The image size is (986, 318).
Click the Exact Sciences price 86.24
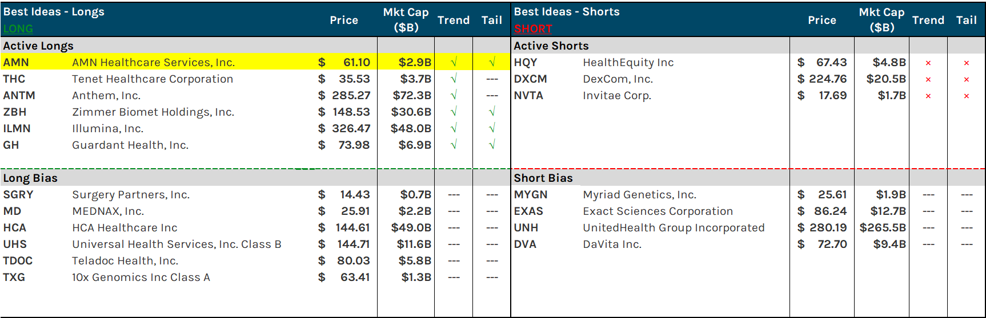[x=830, y=211]
